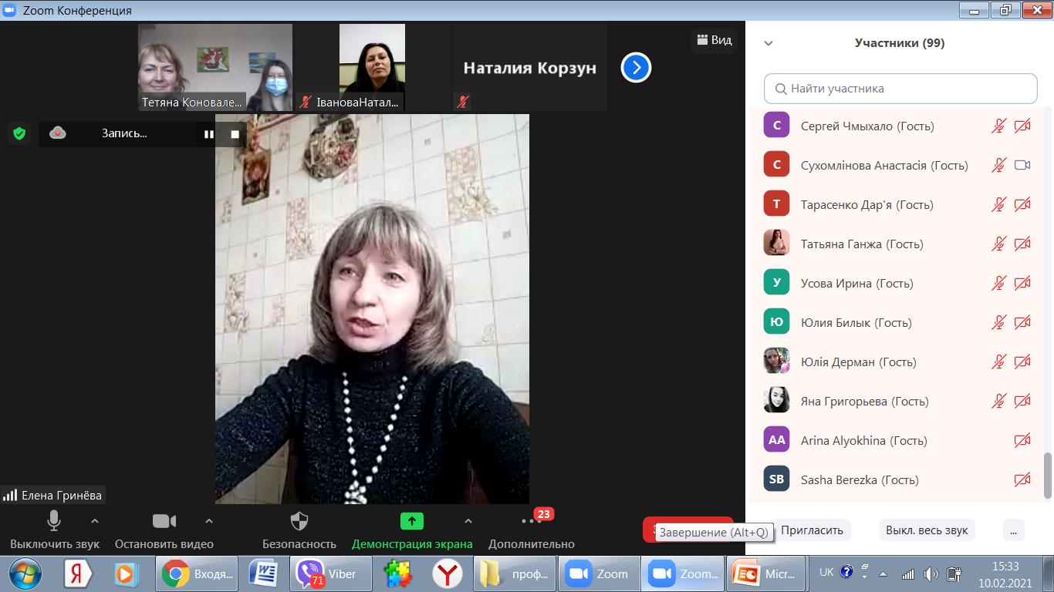
Task: Expand video options arrow beside camera
Action: 208,521
